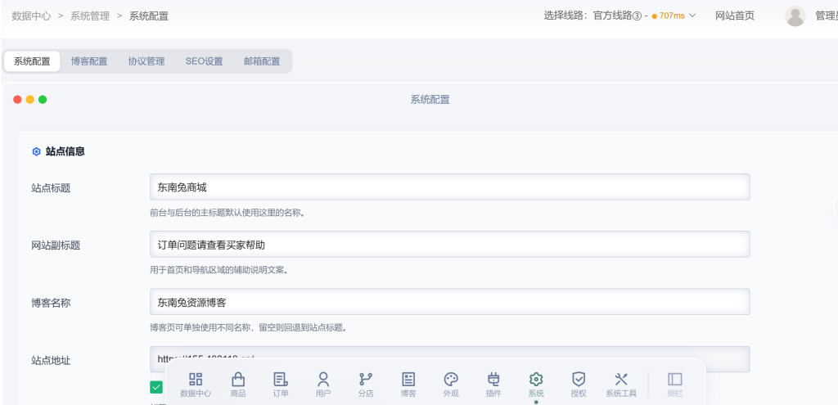Click the 系统配置 breadcrumb text
This screenshot has width=838, height=405.
pyautogui.click(x=149, y=16)
